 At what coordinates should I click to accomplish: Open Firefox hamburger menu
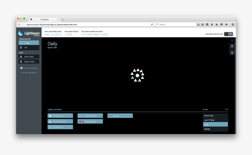click(x=233, y=25)
